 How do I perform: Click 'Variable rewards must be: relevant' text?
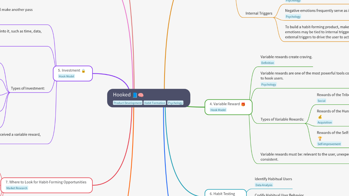click(305, 157)
